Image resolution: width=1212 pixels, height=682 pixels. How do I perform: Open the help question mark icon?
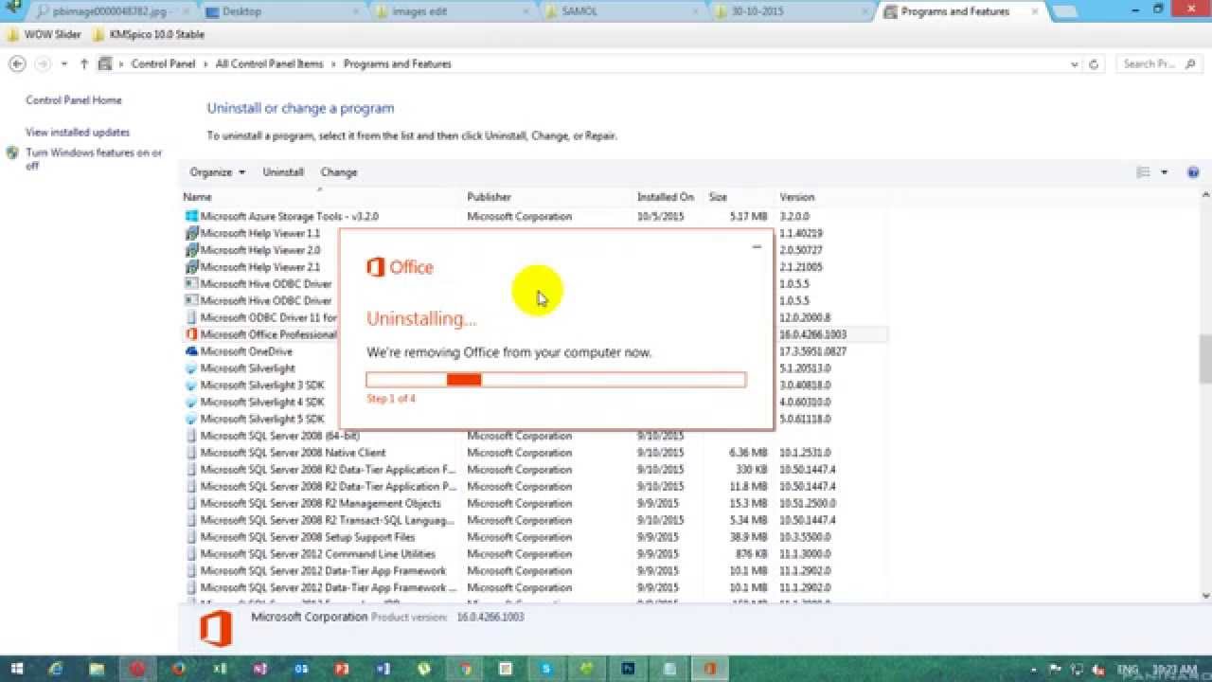pos(1193,172)
